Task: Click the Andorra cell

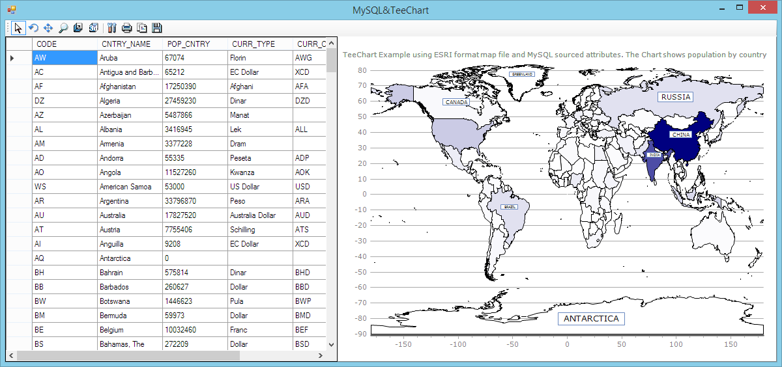Action: click(130, 158)
